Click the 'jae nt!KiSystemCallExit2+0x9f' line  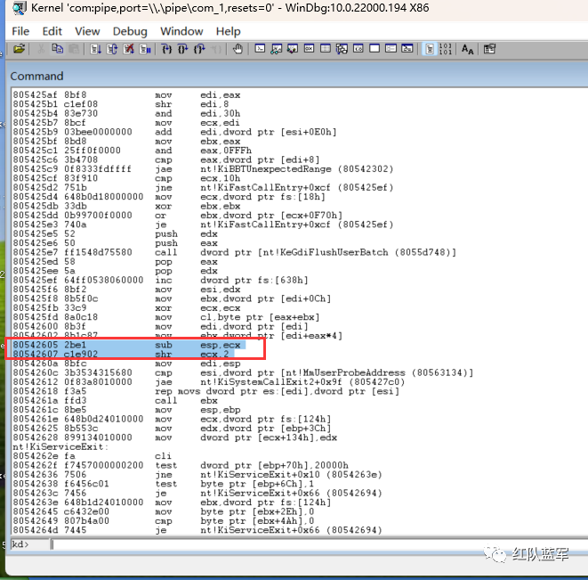coord(209,382)
